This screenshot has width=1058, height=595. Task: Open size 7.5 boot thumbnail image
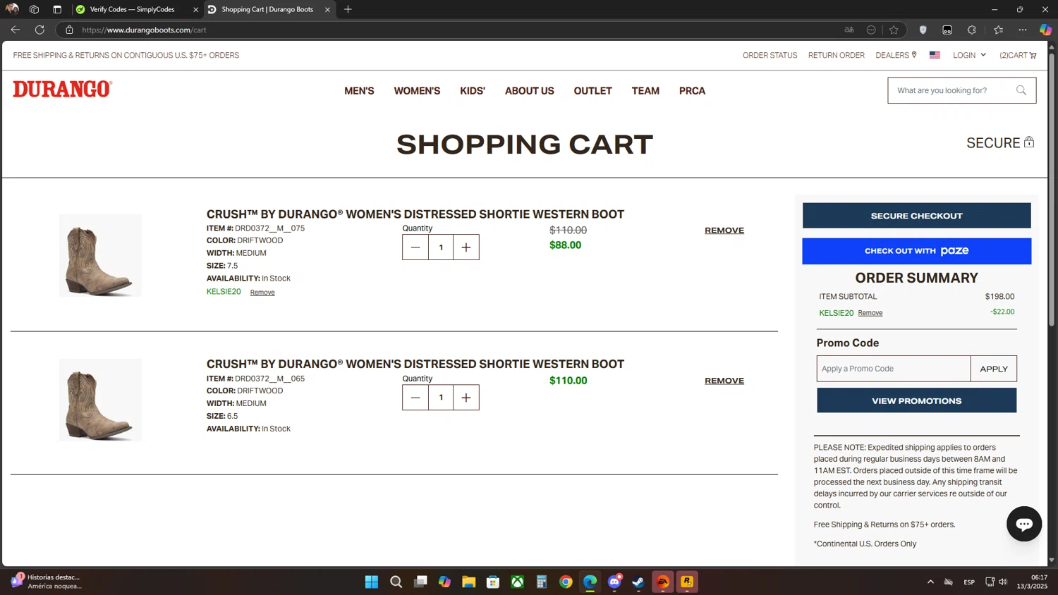tap(100, 256)
